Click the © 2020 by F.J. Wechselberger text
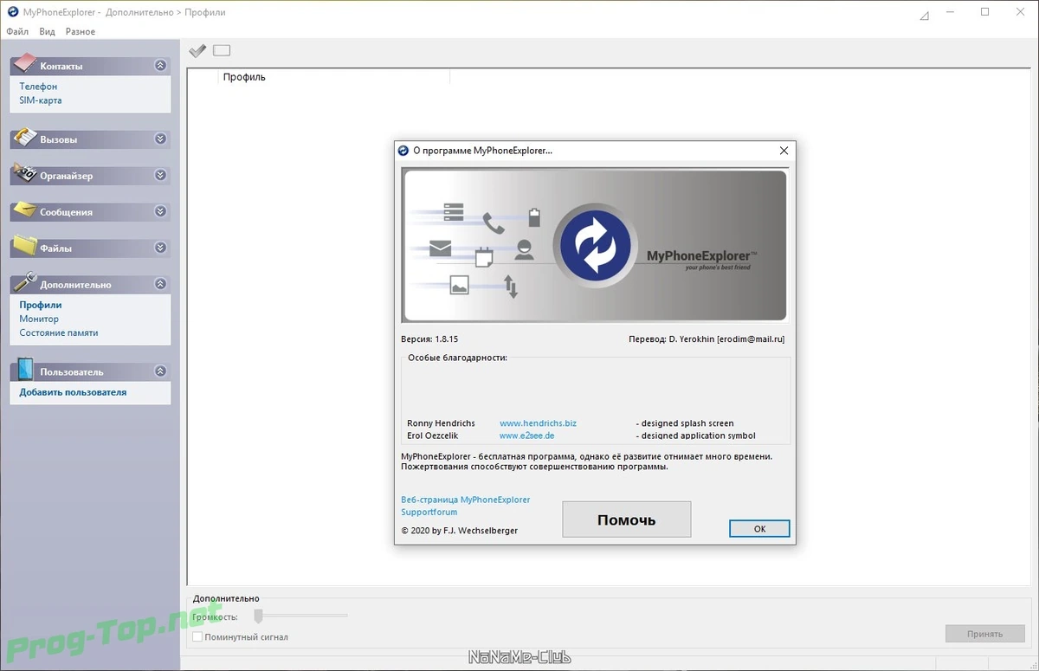The width and height of the screenshot is (1039, 671). click(x=460, y=530)
